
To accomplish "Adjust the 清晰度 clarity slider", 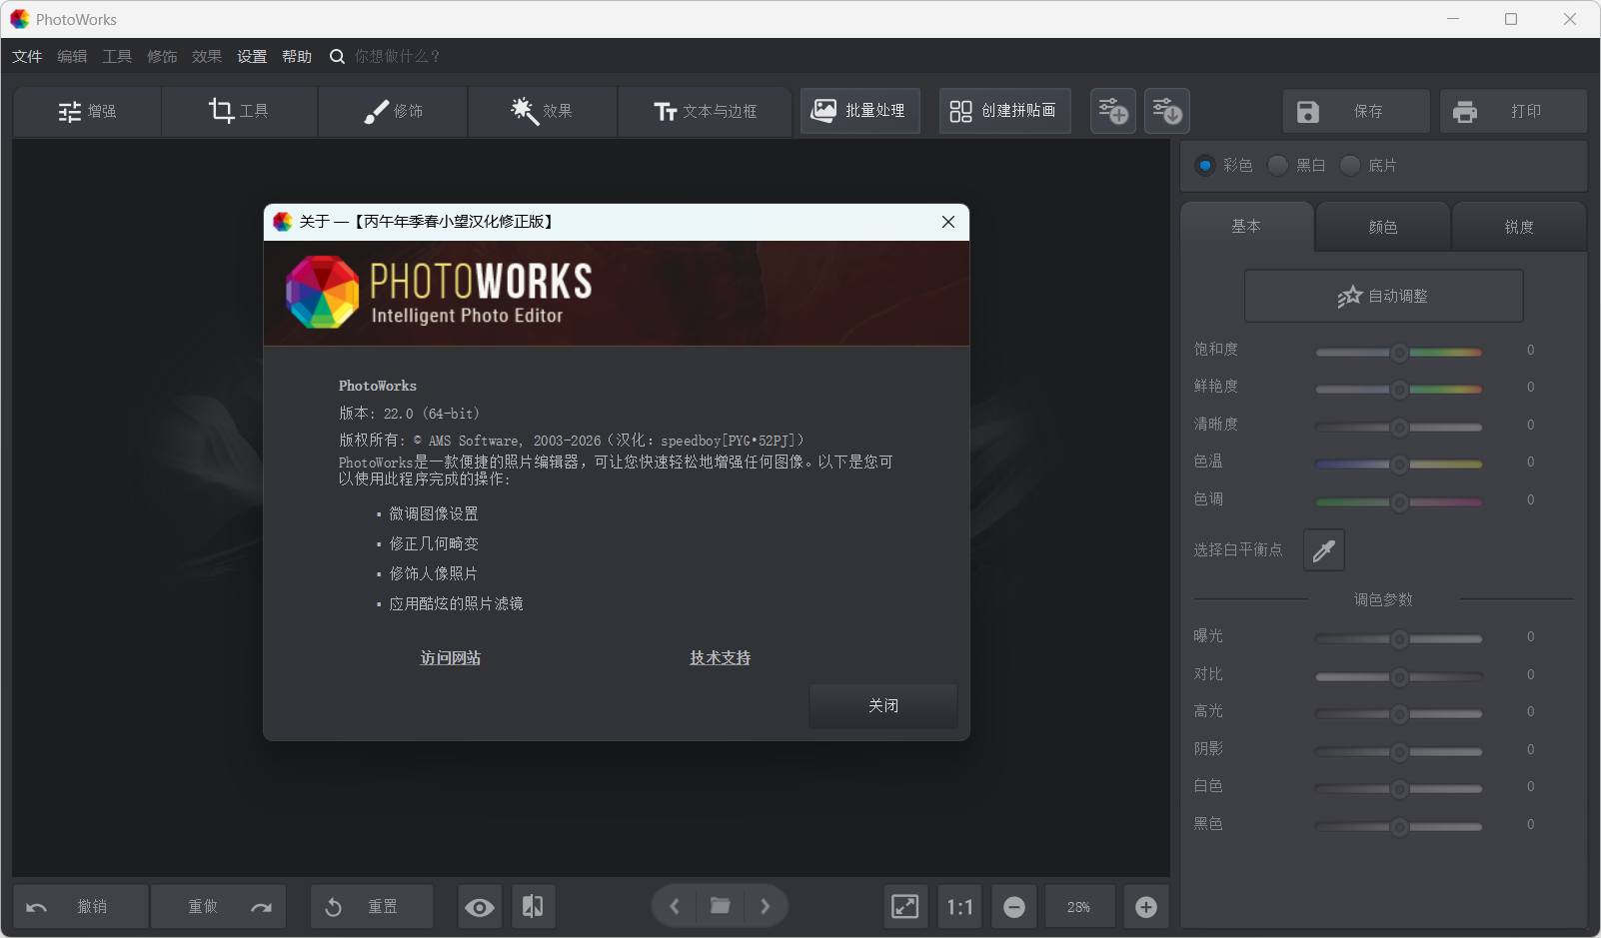I will coord(1399,427).
